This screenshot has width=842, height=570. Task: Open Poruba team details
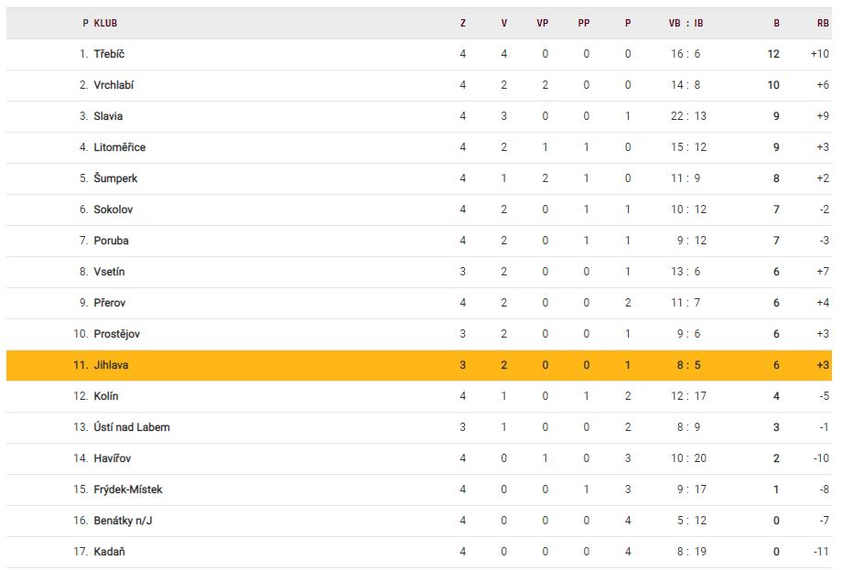click(x=111, y=241)
